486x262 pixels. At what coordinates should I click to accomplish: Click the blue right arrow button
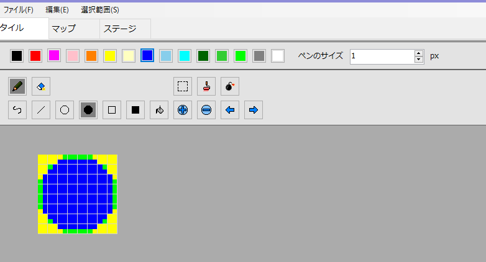click(253, 110)
